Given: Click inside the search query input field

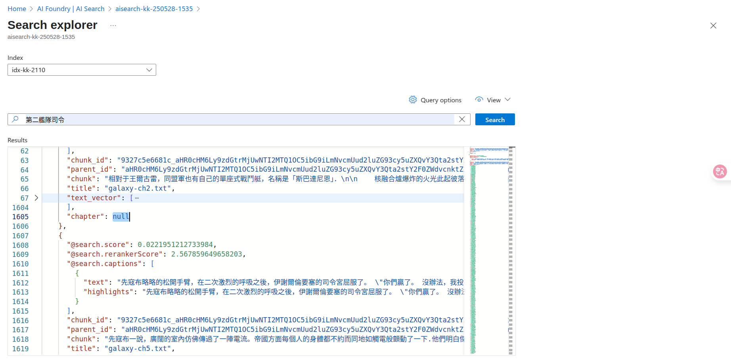Looking at the screenshot, I should click(238, 119).
